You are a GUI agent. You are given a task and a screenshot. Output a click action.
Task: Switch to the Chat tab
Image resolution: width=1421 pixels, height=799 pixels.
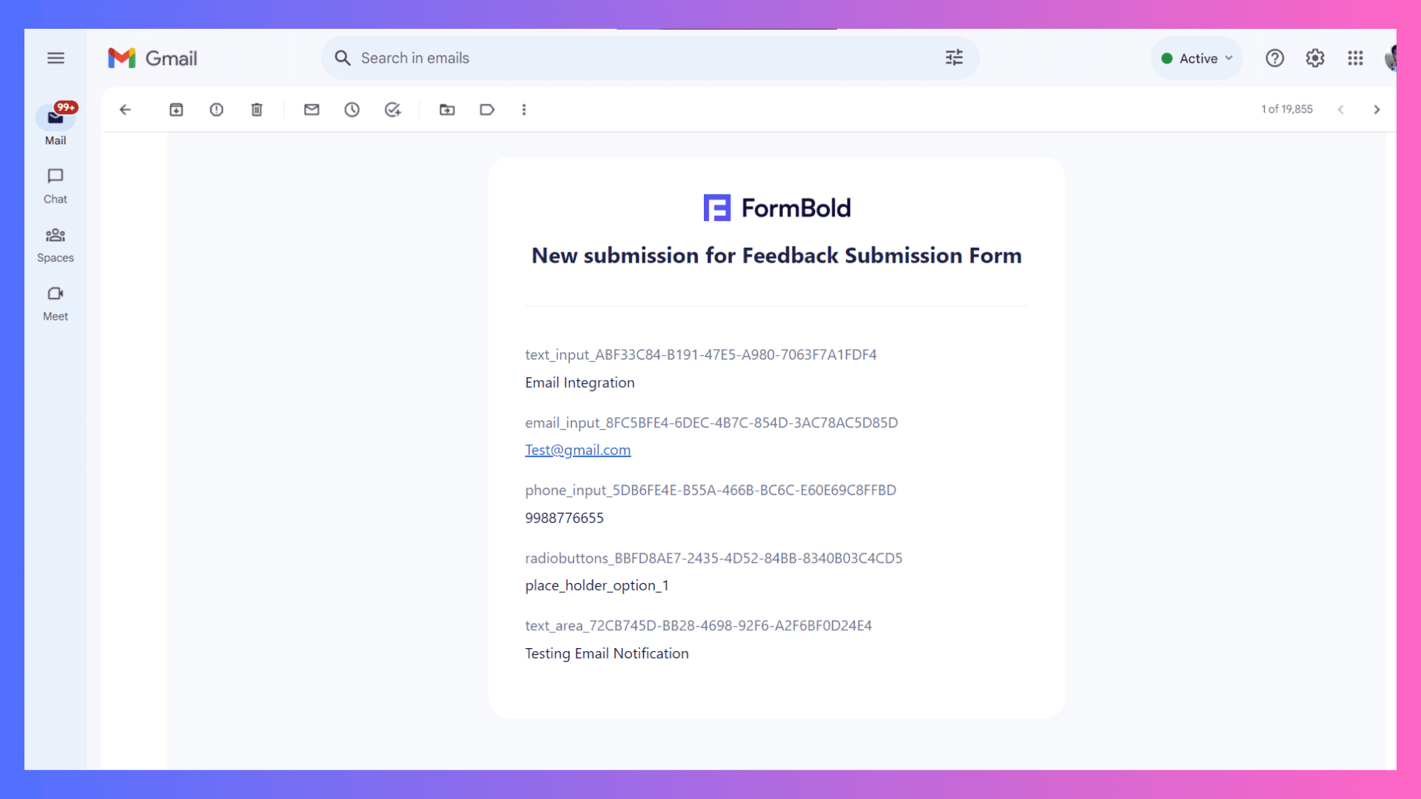tap(56, 185)
